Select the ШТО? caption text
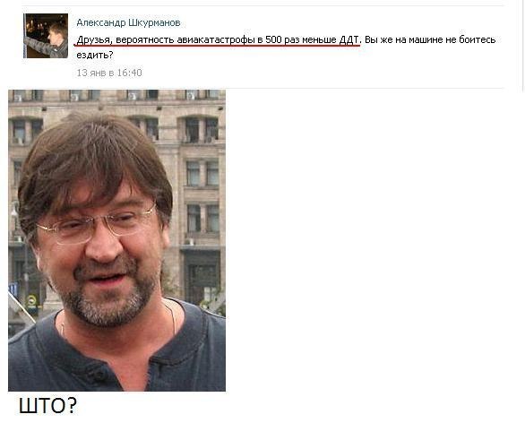525x423 pixels. pyautogui.click(x=47, y=406)
